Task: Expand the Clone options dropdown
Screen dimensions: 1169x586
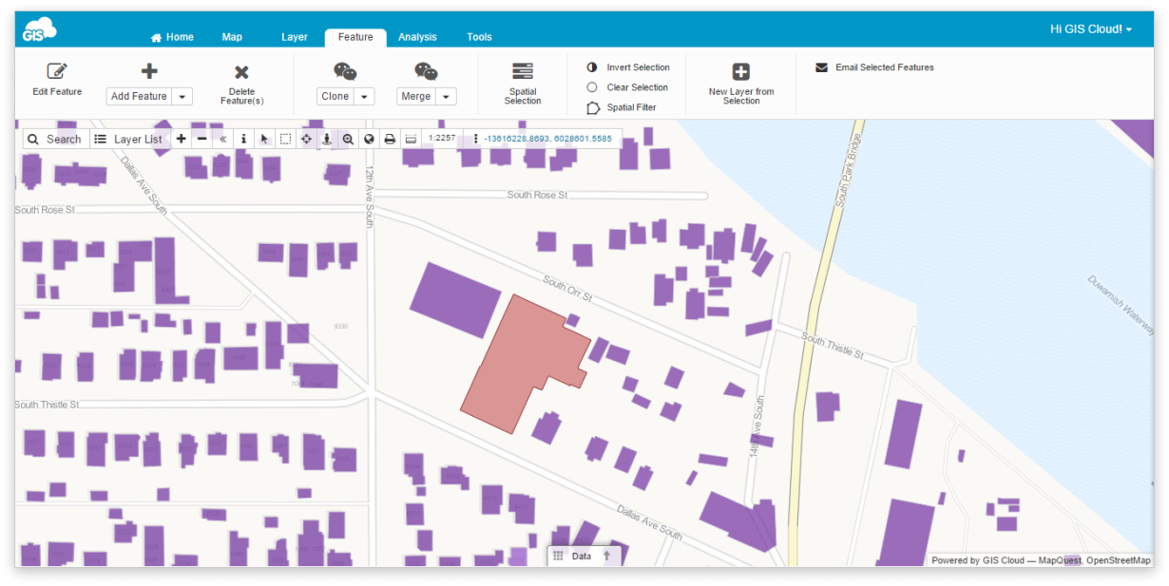Action: pos(366,96)
